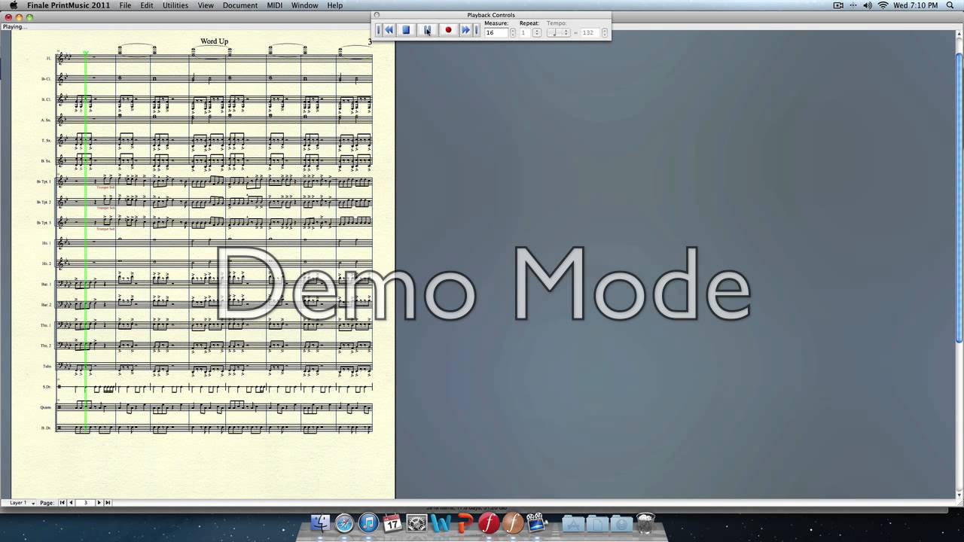
Task: Click the Word Up score title
Action: [214, 41]
